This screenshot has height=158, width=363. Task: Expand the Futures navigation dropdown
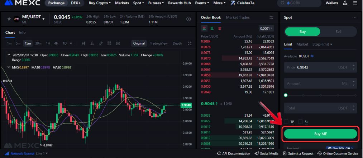[156, 3]
